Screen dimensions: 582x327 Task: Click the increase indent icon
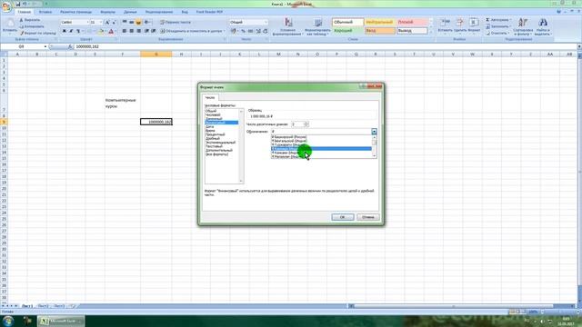tap(154, 31)
